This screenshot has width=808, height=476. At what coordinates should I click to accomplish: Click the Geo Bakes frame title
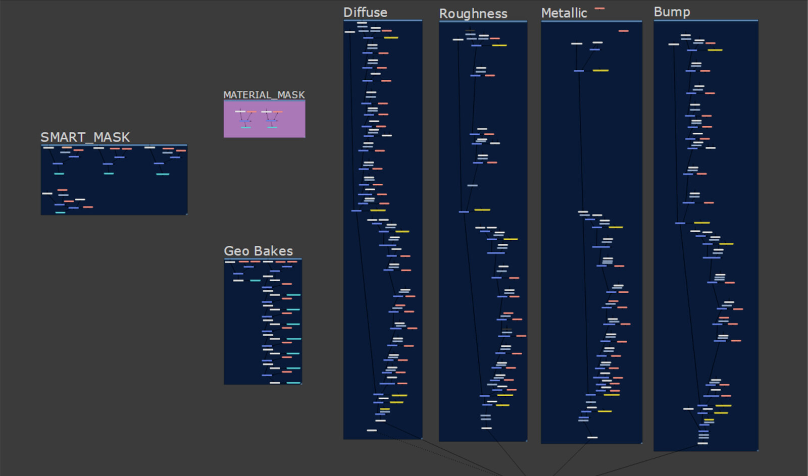258,251
